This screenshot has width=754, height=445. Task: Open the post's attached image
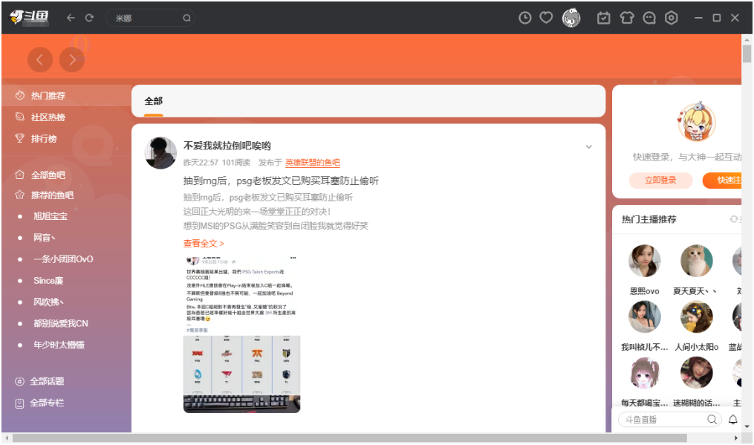pyautogui.click(x=242, y=334)
